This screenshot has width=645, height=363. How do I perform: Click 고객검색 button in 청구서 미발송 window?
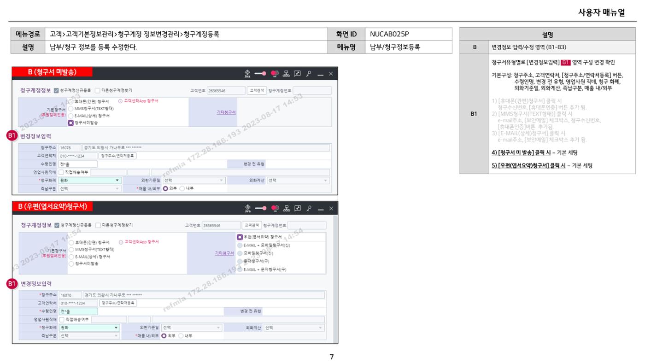pos(257,90)
